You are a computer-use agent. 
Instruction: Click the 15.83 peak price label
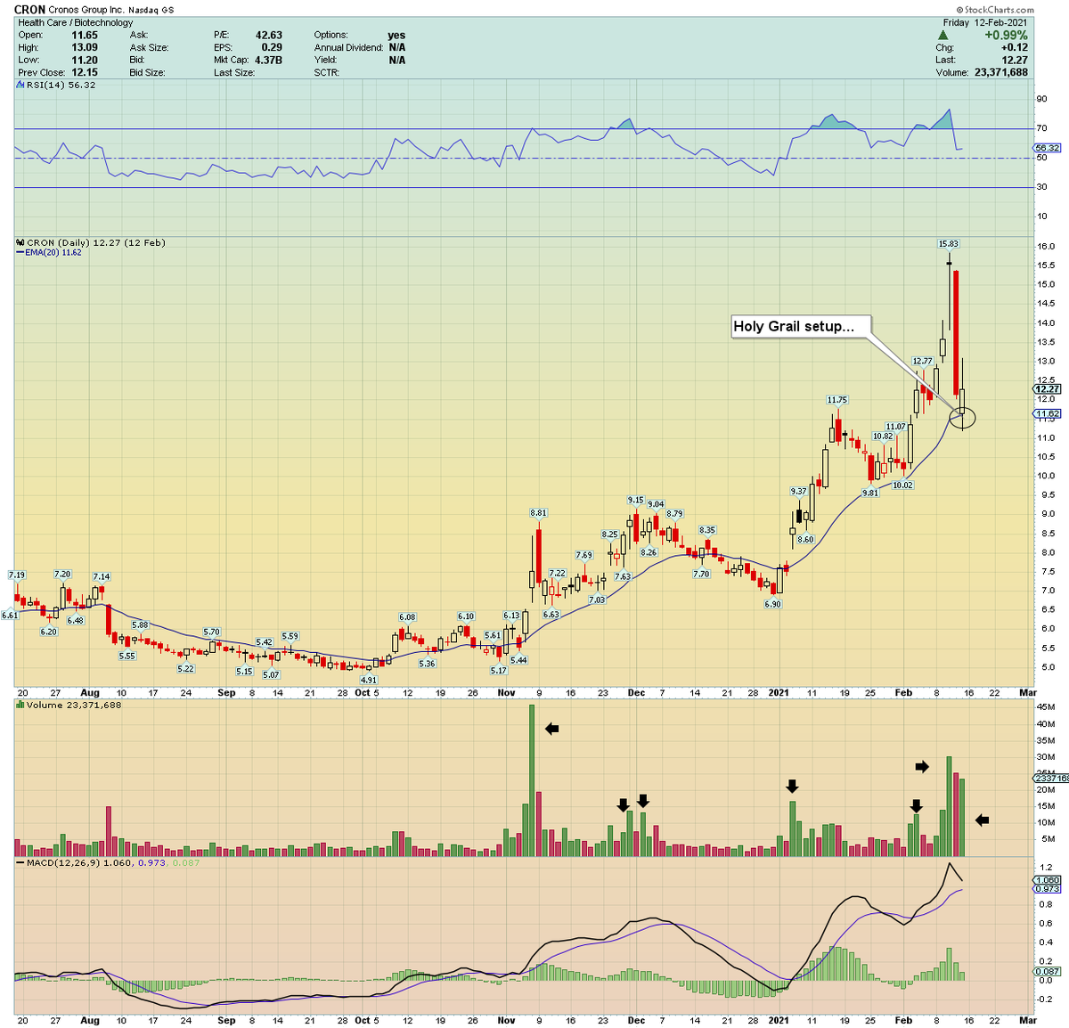click(949, 243)
